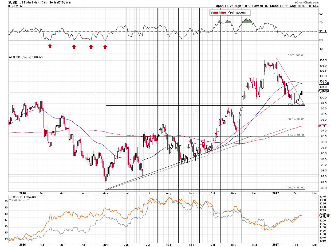Click the Fibonacci label '100.0%: 91.90'
Screen dimensions: 331x247
click(295, 188)
